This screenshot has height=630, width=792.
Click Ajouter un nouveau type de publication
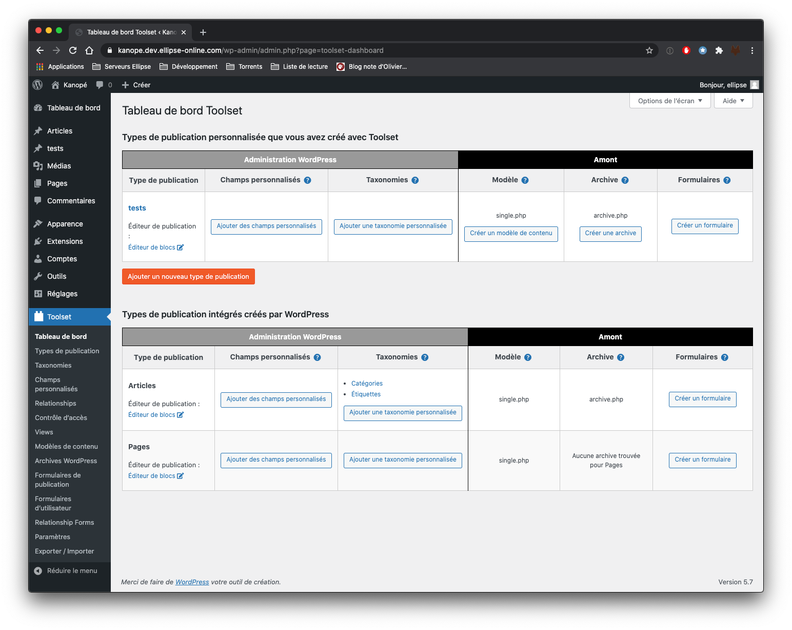click(x=188, y=276)
